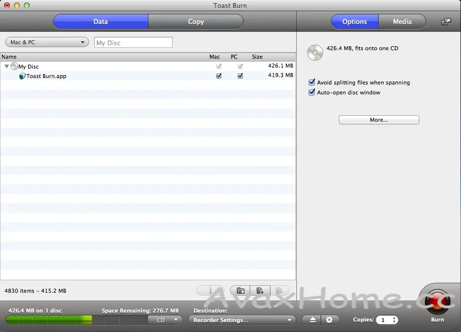
Task: Open the CD disc type dropdown
Action: (x=166, y=320)
